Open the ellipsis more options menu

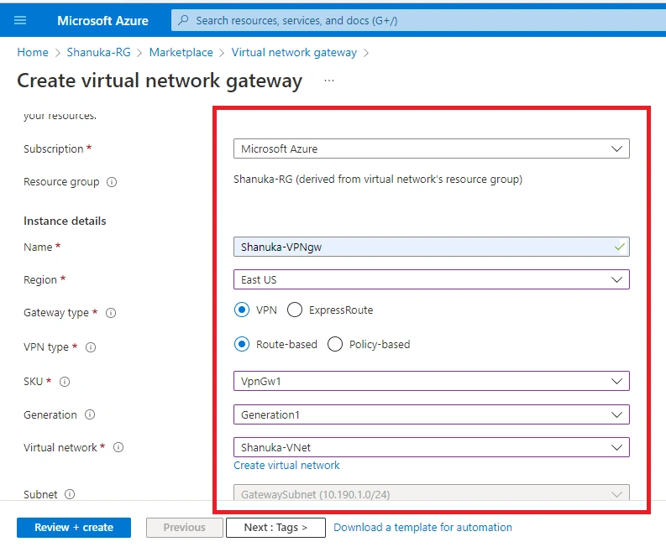coord(329,81)
